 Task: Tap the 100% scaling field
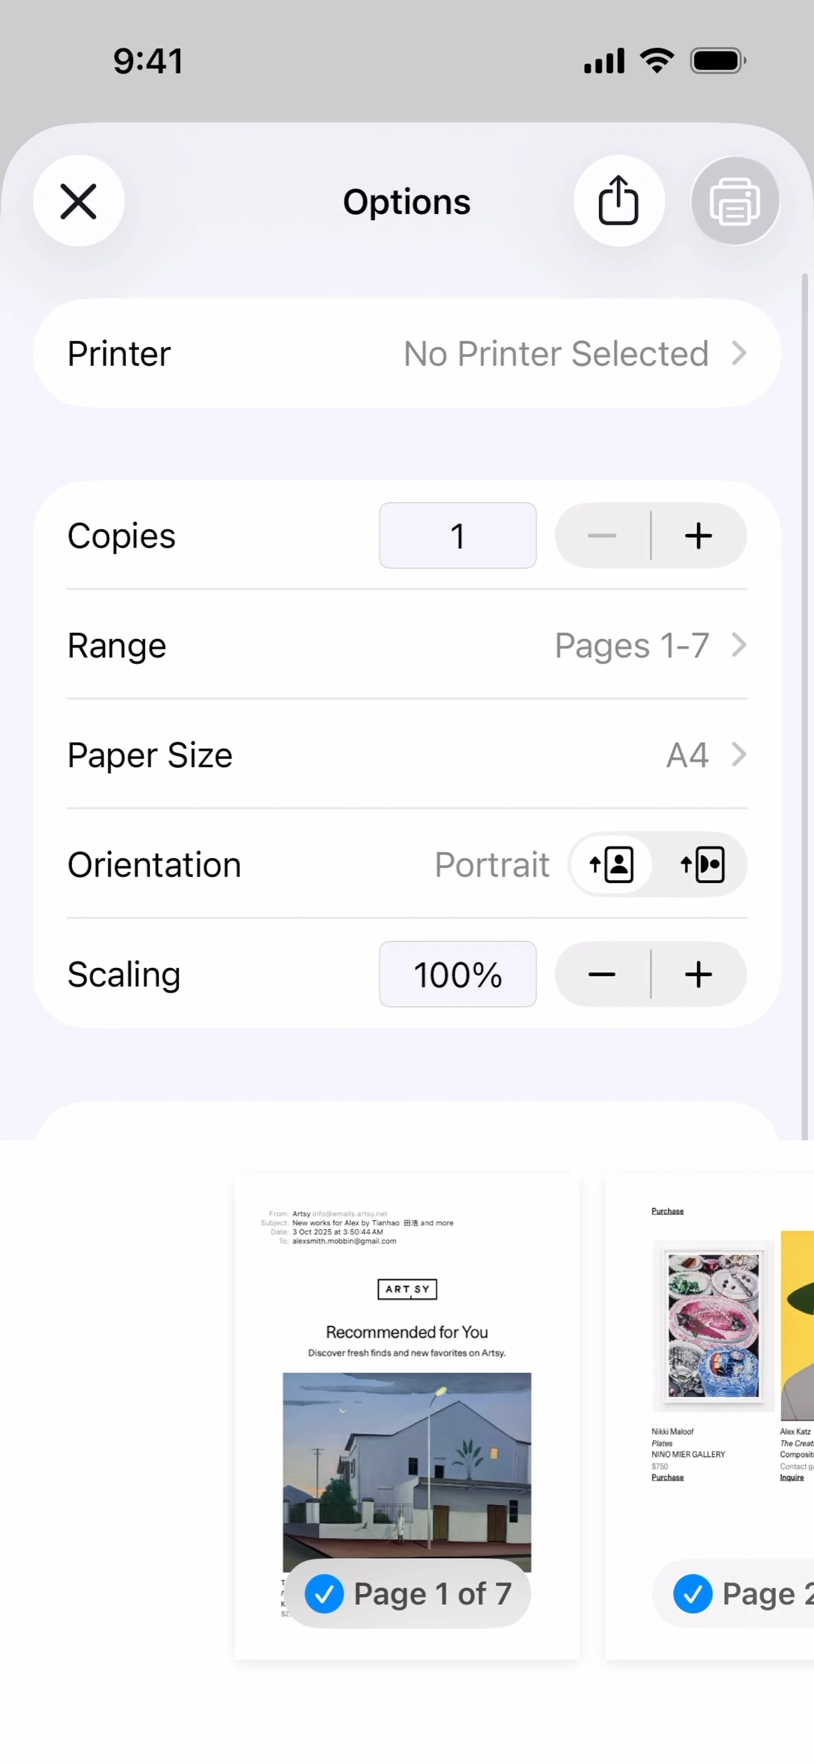pyautogui.click(x=457, y=975)
